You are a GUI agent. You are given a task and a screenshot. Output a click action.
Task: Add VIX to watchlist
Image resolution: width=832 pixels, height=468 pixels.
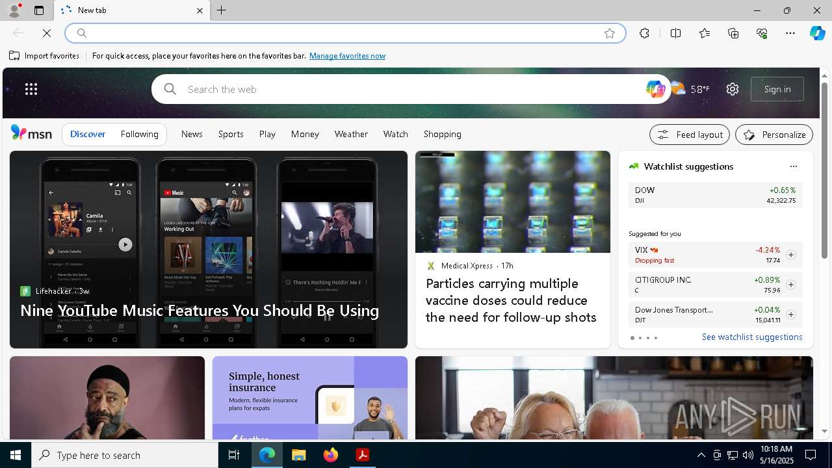coord(790,255)
